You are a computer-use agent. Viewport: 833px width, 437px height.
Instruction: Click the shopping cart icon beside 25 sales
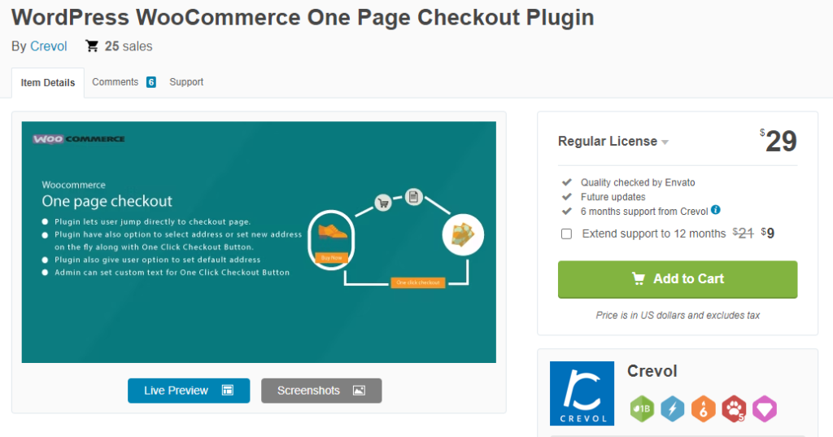[92, 46]
